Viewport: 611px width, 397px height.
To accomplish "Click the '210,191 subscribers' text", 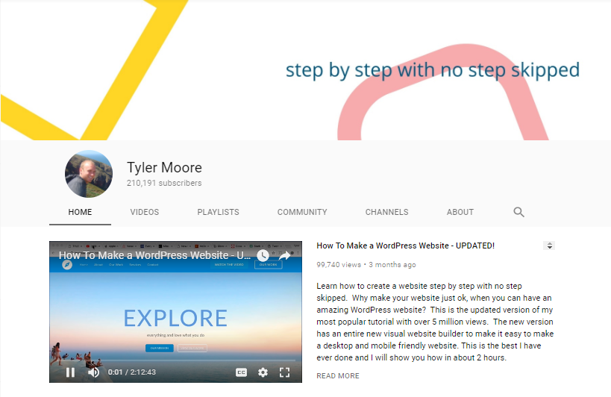I will click(164, 183).
